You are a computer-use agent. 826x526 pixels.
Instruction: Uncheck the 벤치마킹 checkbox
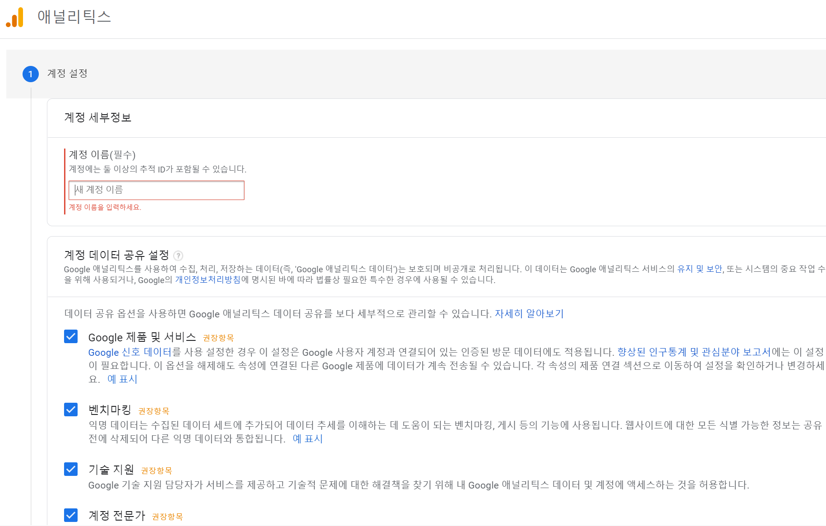[71, 410]
